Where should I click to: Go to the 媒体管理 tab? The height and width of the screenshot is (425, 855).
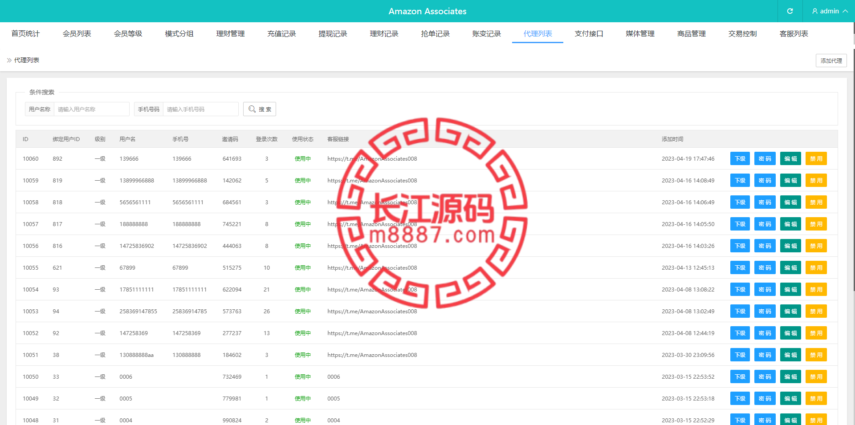[x=640, y=34]
